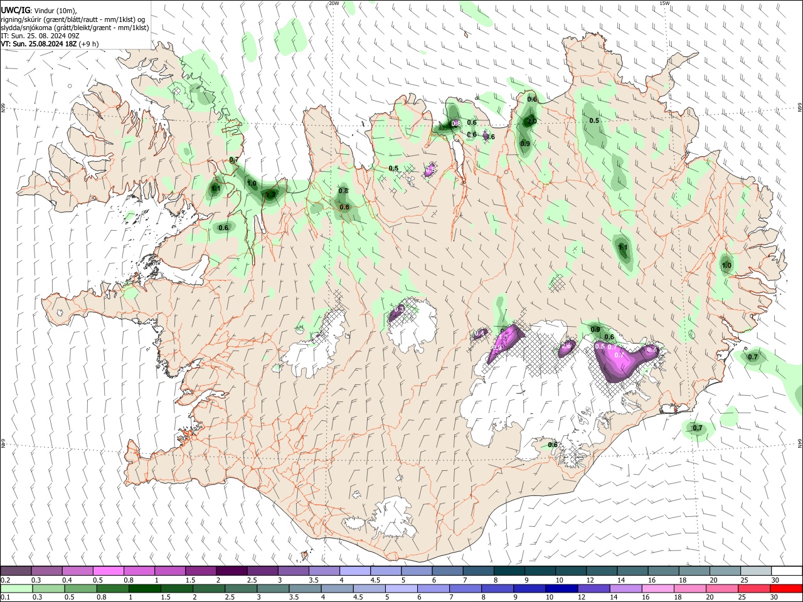Click the 64N latitude label on right edge

tap(800, 443)
